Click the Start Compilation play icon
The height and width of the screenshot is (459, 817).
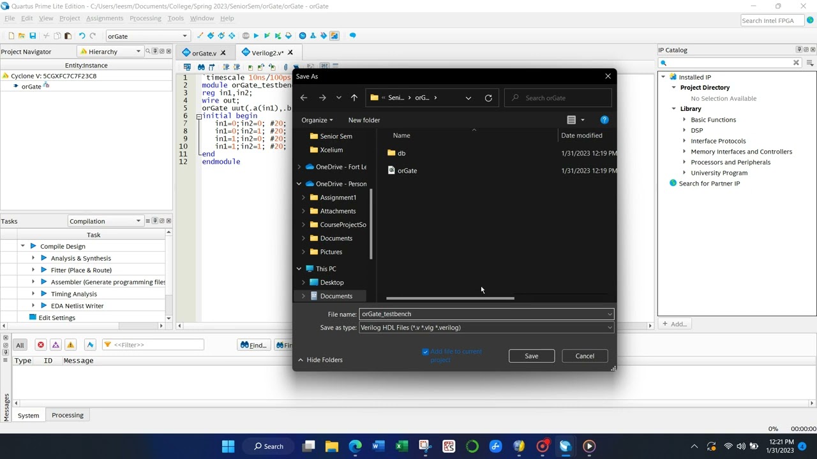pyautogui.click(x=256, y=36)
